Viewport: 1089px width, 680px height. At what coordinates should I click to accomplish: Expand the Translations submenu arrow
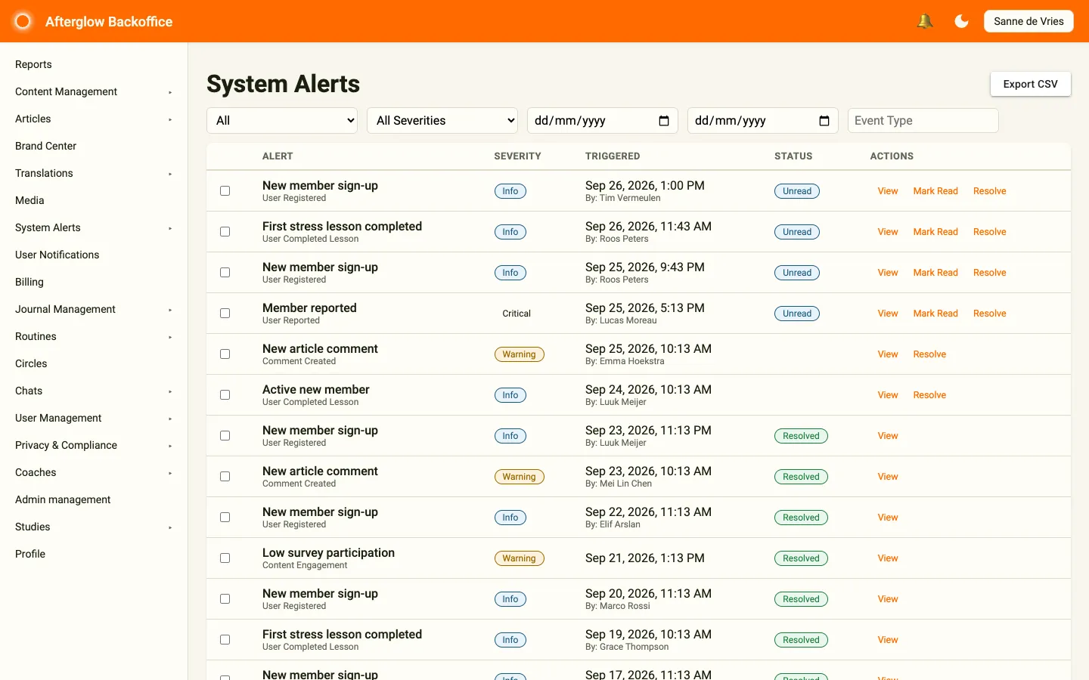(x=170, y=174)
